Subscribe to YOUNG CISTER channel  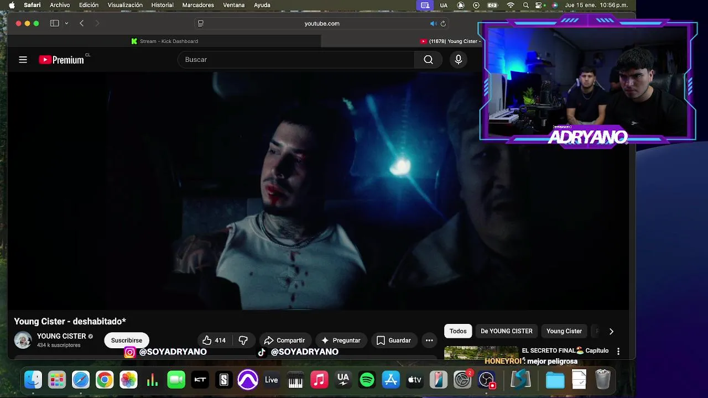coord(127,341)
